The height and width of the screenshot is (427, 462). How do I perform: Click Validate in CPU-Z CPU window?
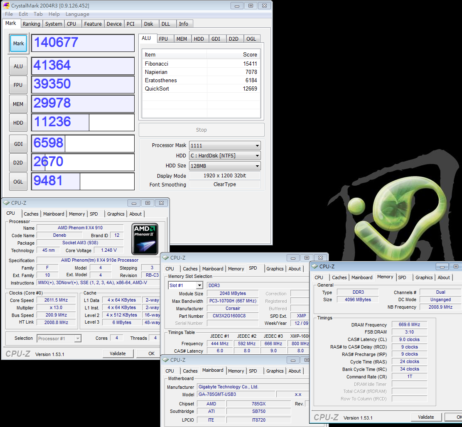[x=118, y=353]
